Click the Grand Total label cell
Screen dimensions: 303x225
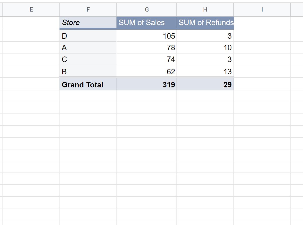point(88,84)
